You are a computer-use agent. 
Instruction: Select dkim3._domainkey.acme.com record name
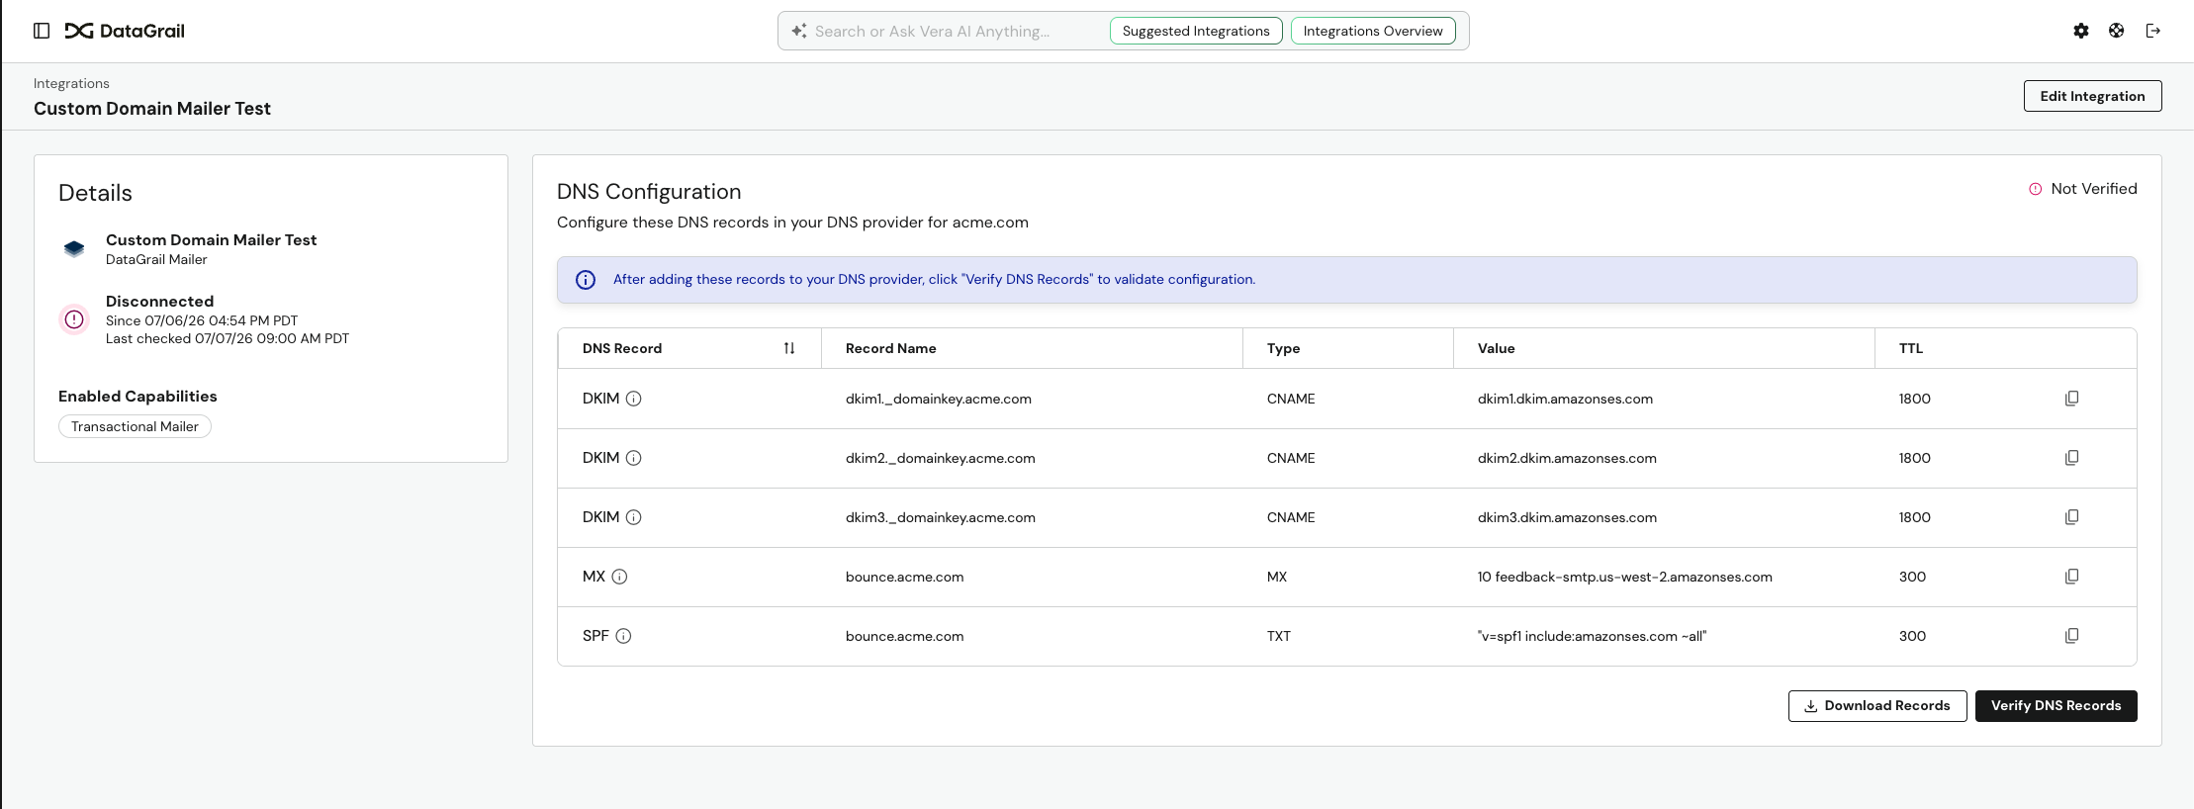tap(941, 517)
